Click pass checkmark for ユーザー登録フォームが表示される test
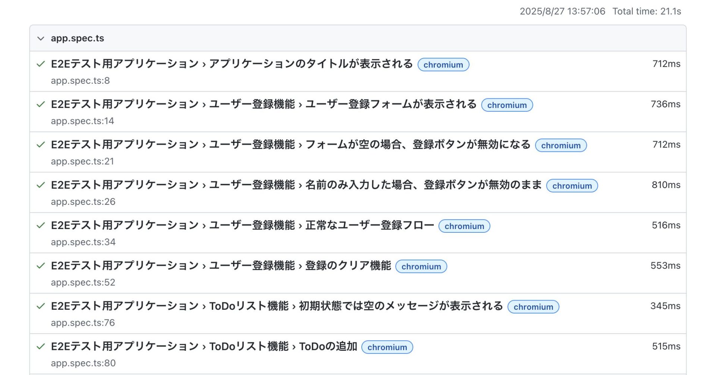The image size is (716, 375). point(41,104)
